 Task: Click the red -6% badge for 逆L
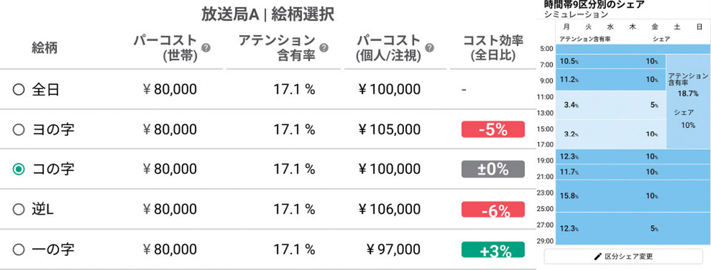pyautogui.click(x=493, y=210)
